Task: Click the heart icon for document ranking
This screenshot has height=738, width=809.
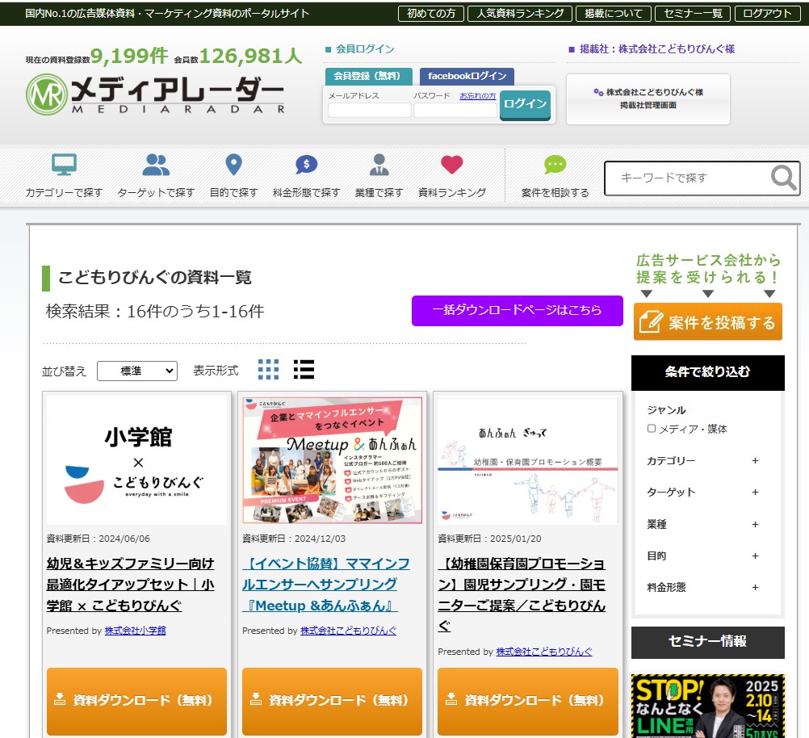Action: tap(452, 165)
